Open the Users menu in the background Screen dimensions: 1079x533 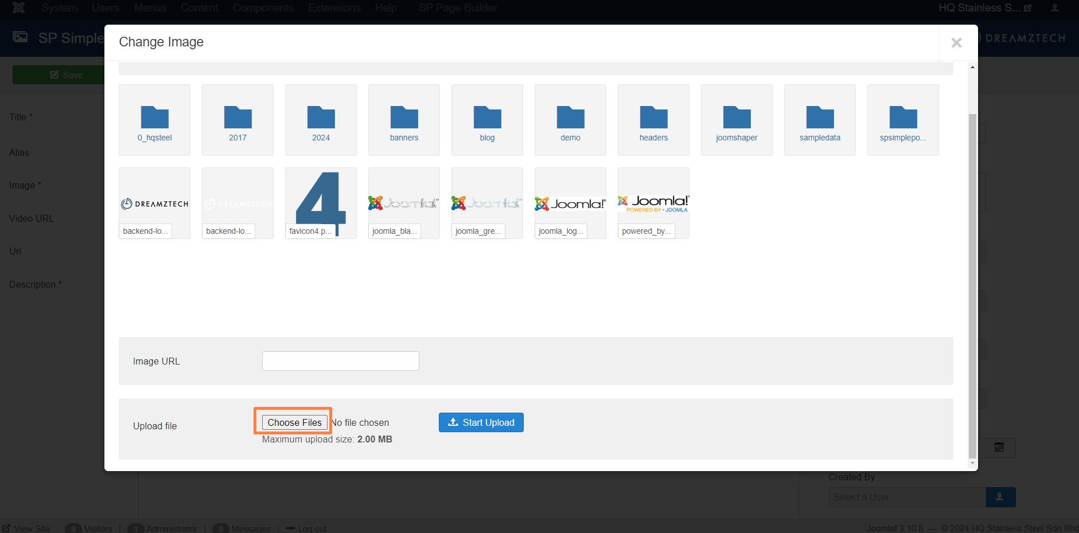click(106, 8)
